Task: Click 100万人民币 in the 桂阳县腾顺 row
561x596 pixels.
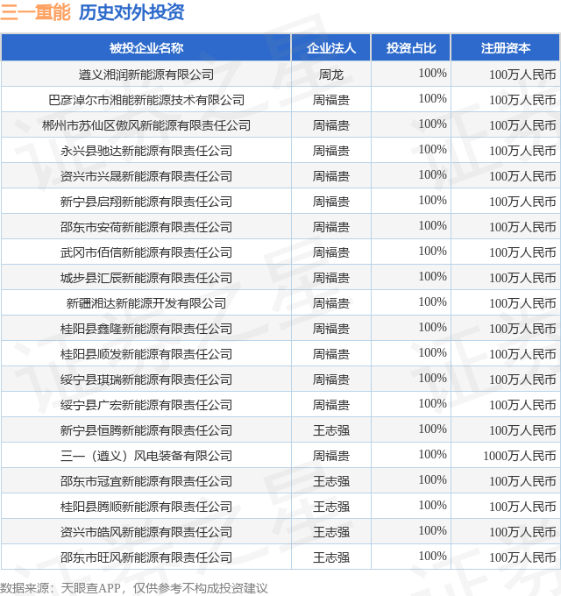Action: [x=522, y=507]
